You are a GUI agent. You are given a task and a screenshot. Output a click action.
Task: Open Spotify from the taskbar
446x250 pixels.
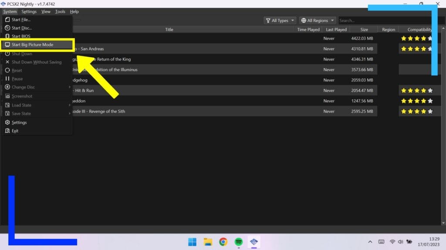[x=238, y=242]
